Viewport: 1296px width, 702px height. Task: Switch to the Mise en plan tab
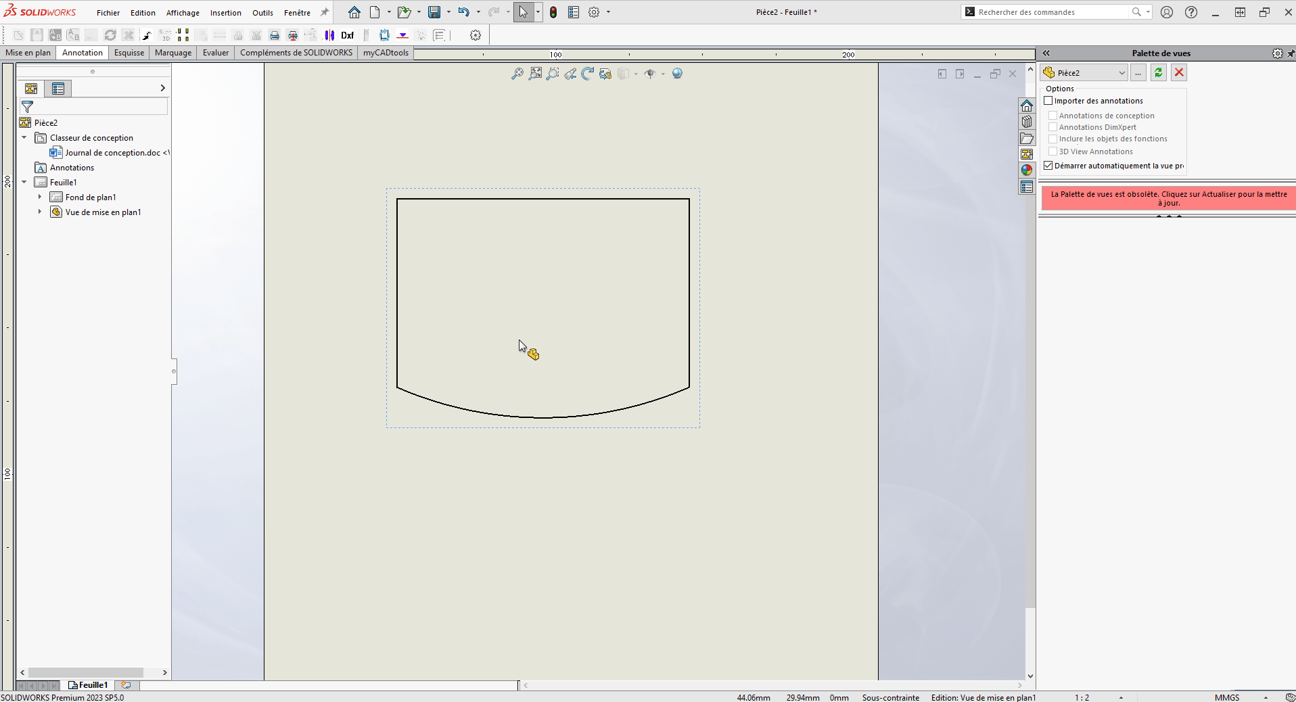[28, 53]
